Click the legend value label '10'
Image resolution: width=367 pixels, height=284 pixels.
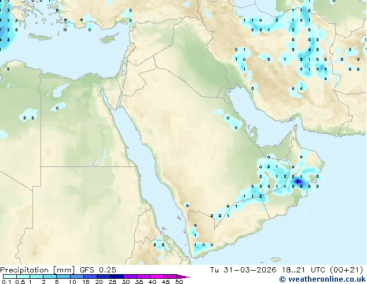(x=72, y=282)
